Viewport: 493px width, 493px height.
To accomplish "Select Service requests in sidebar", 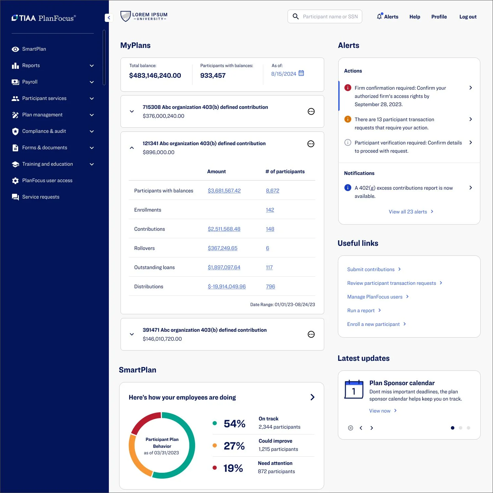I will click(x=41, y=197).
